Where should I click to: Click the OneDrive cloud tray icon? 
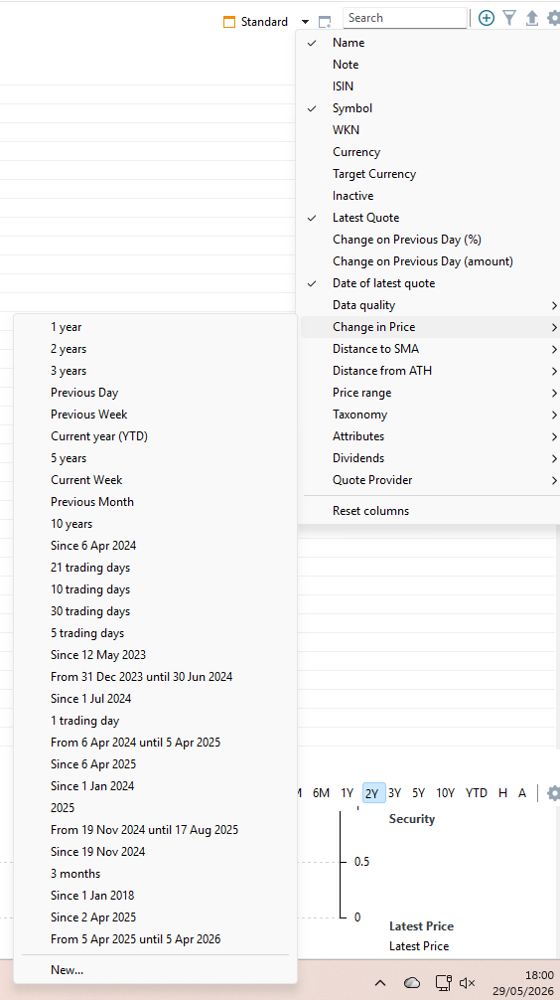coord(412,983)
